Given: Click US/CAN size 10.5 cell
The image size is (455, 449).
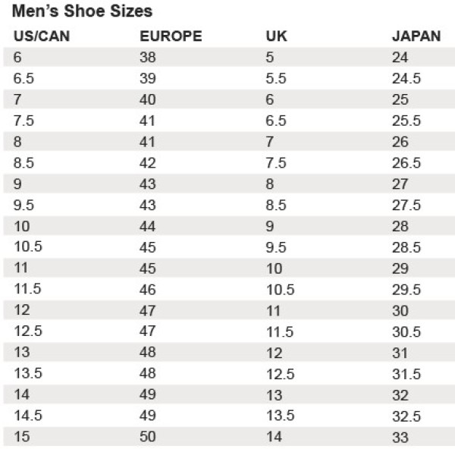Looking at the screenshot, I should tap(28, 246).
